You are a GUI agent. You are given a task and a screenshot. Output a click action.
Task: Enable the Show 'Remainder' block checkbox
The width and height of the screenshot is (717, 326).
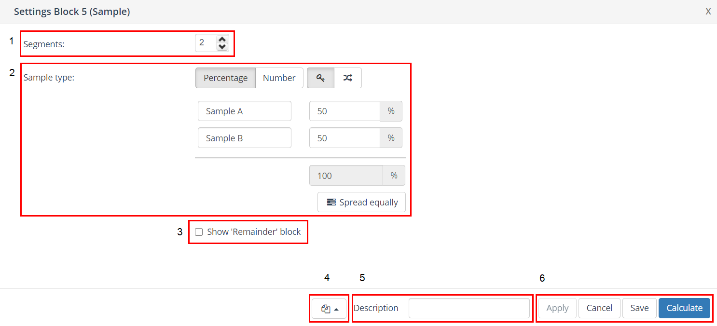(199, 232)
